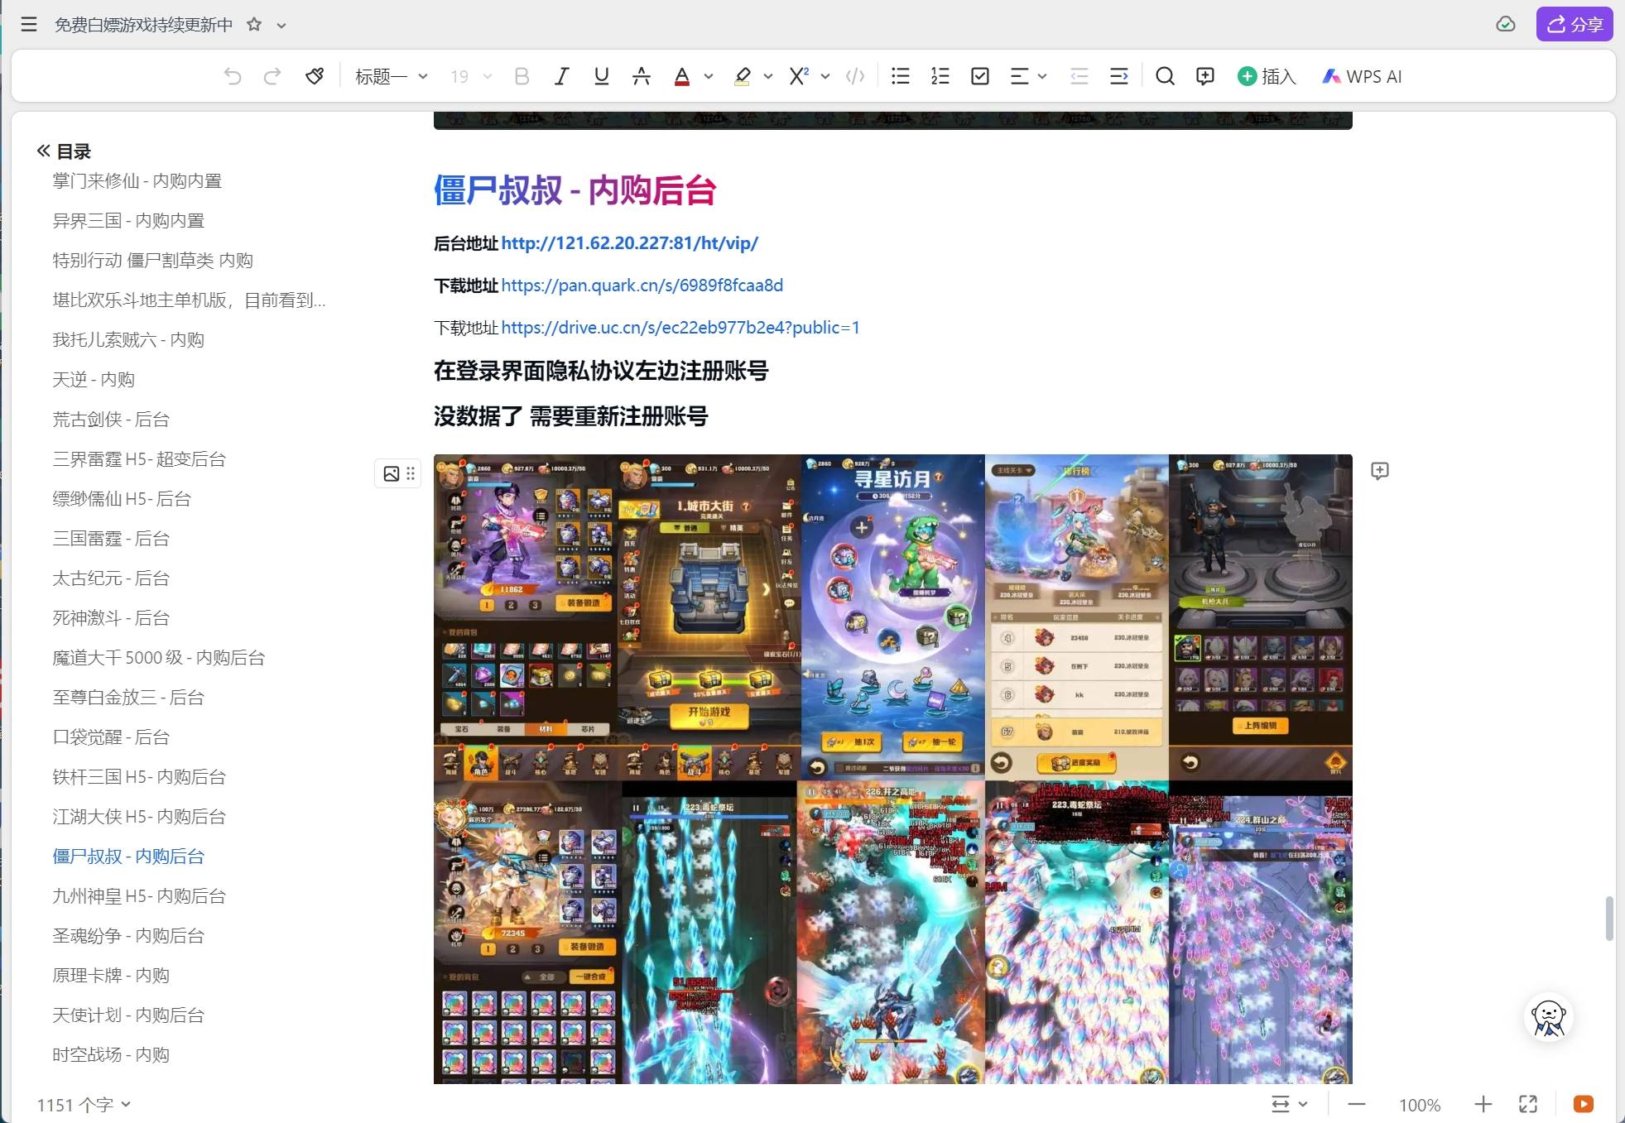Screen dimensions: 1625x1123
Task: Toggle bold formatting
Action: pyautogui.click(x=522, y=76)
